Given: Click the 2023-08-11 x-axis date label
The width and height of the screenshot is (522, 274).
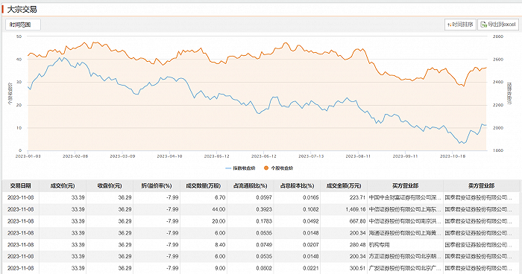Looking at the screenshot, I should click(x=358, y=156).
